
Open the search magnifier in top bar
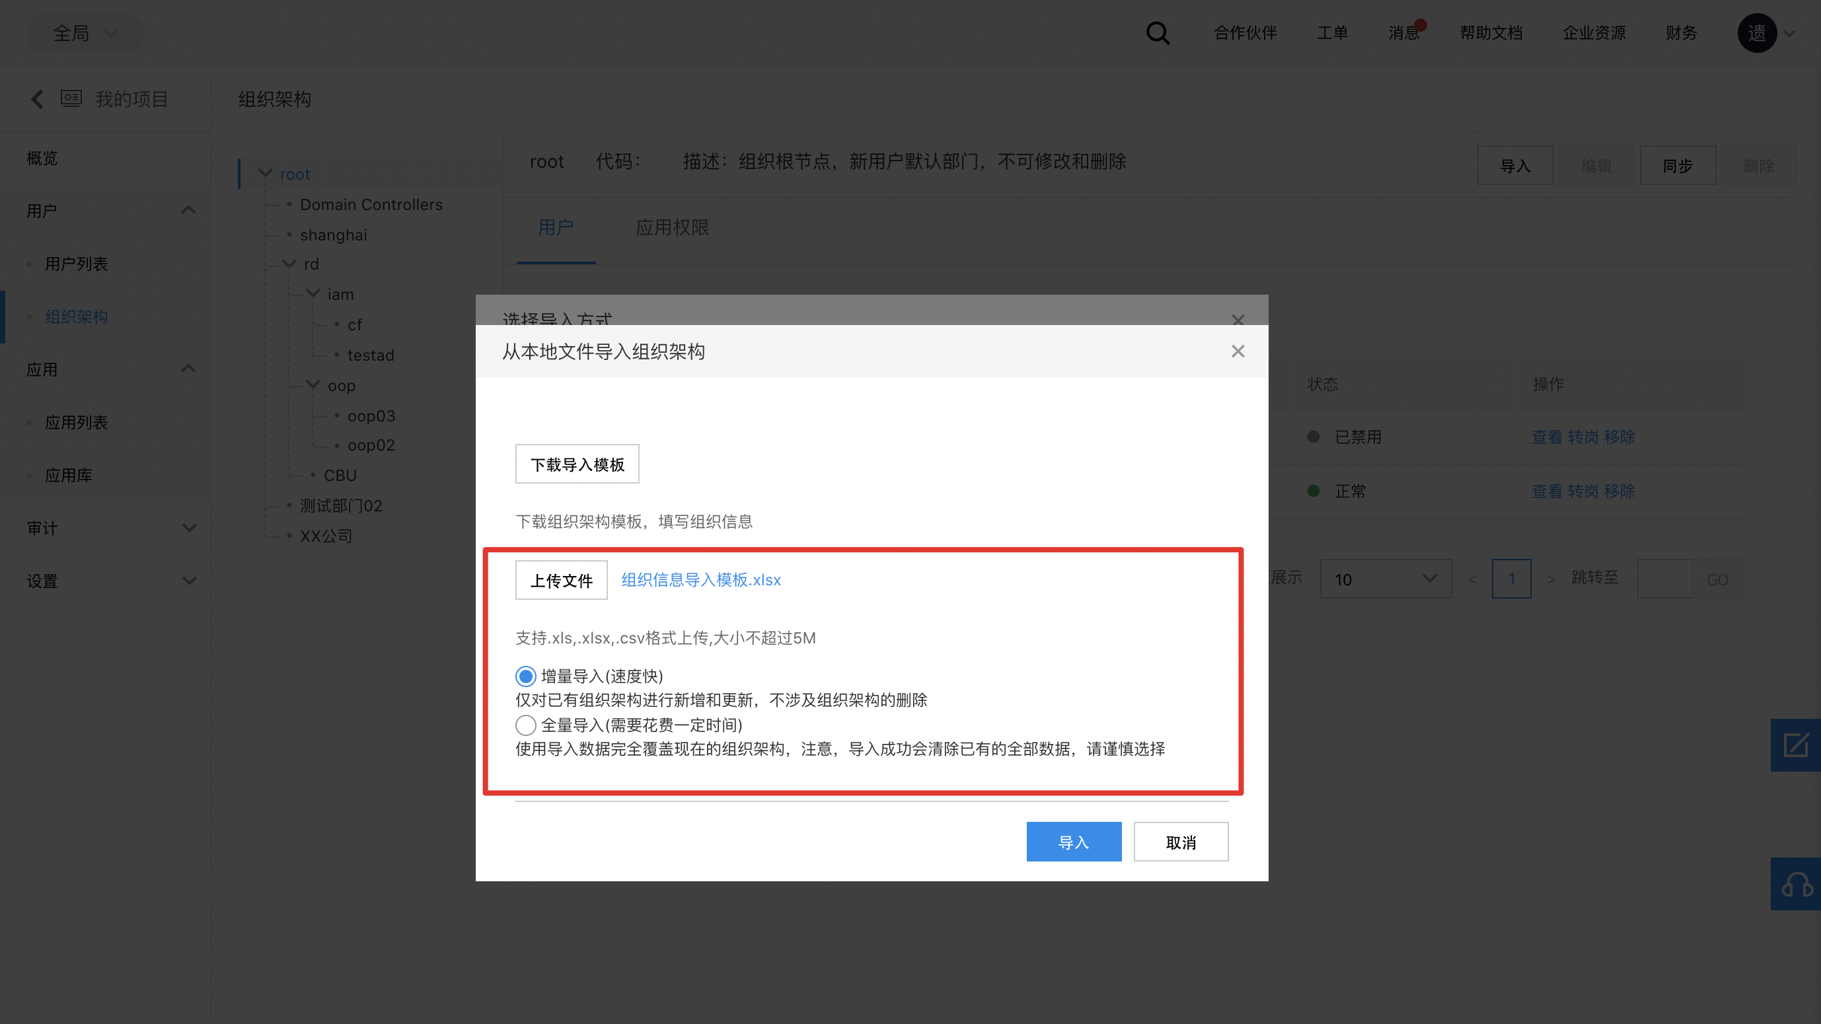(1157, 33)
